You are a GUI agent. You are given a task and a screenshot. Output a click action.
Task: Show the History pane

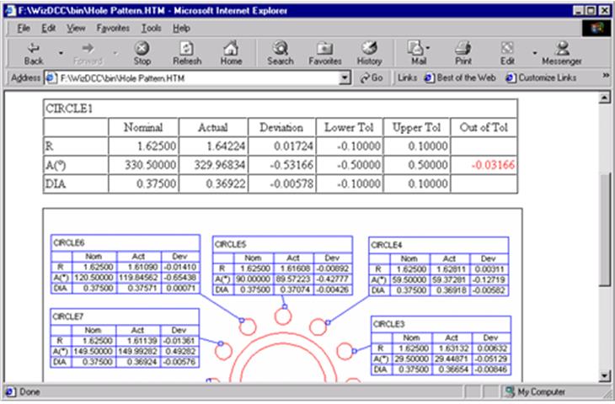pyautogui.click(x=369, y=54)
